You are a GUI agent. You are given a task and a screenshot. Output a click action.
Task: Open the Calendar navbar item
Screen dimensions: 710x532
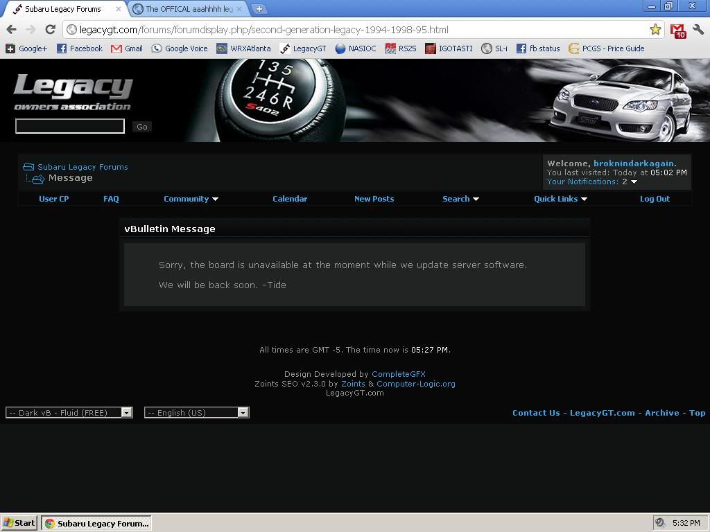pyautogui.click(x=290, y=199)
